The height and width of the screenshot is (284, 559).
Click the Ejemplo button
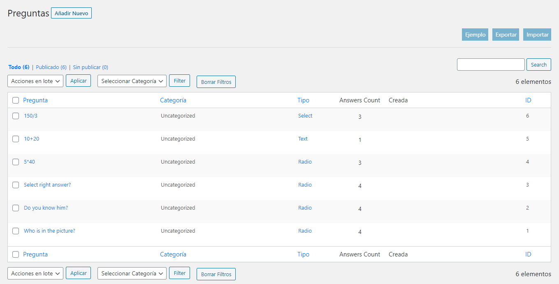tap(475, 35)
